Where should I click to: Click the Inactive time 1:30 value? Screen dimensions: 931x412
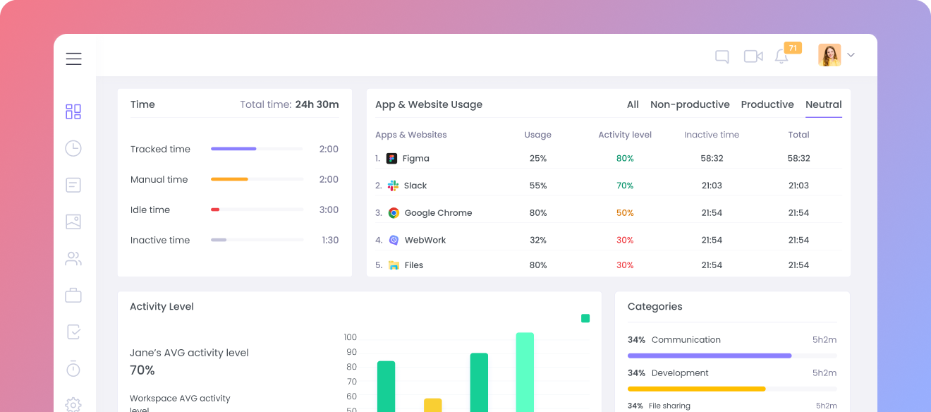click(x=330, y=240)
